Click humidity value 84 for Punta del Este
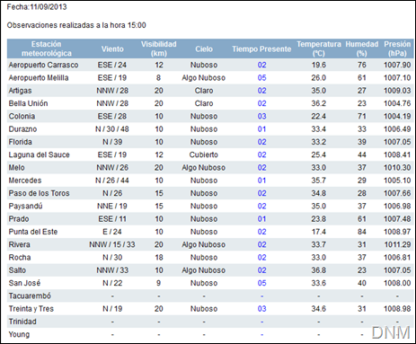 pos(362,232)
